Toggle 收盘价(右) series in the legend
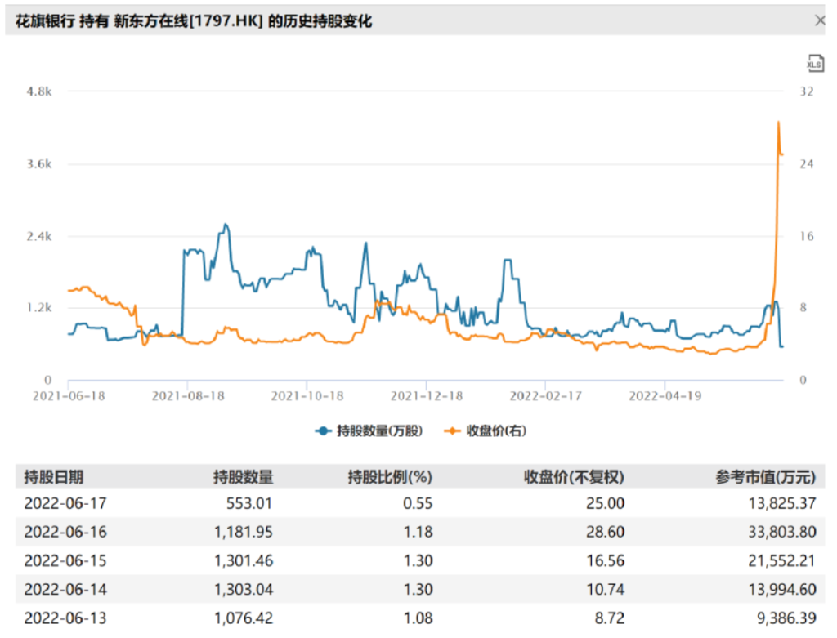This screenshot has height=638, width=837. pos(486,431)
